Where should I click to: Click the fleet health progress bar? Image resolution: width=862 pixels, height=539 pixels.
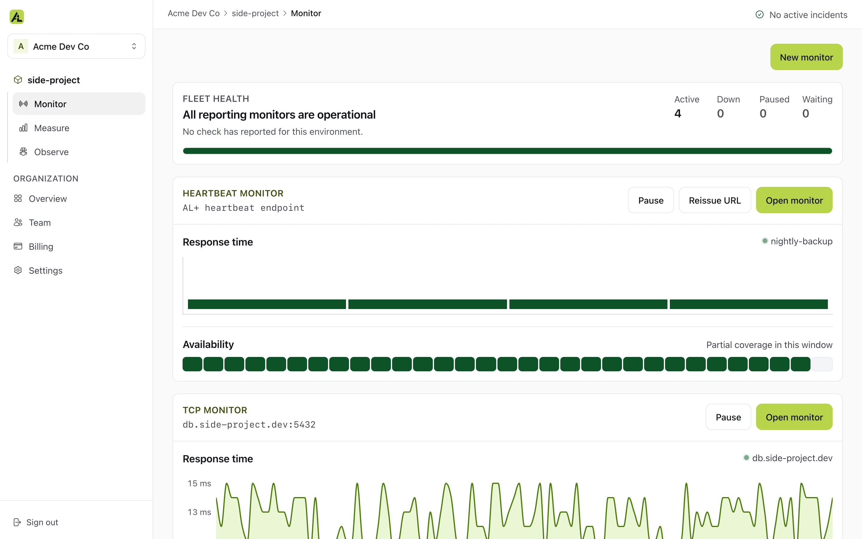[508, 151]
